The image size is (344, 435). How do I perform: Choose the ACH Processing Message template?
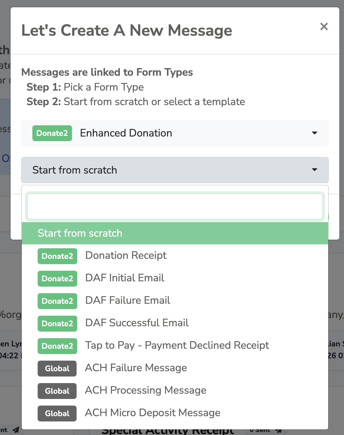point(175,390)
